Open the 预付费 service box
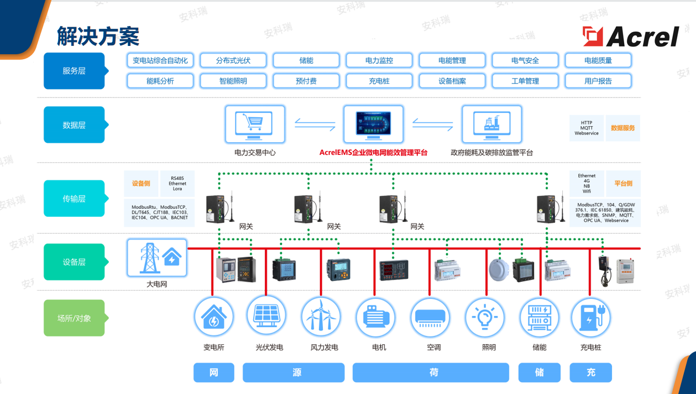The height and width of the screenshot is (394, 696). pos(306,81)
